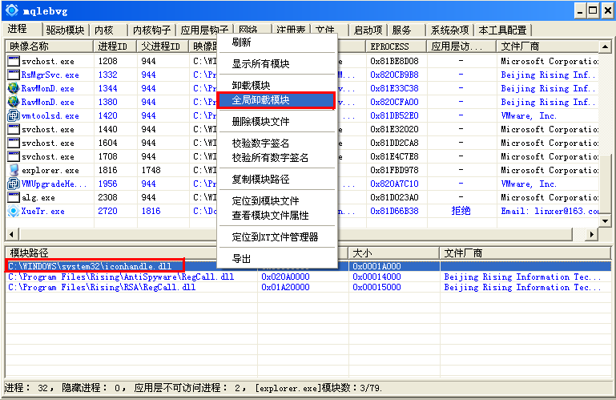Viewport: 616px width, 400px height.
Task: Switch to the 驱动模块 tab
Action: pos(65,30)
